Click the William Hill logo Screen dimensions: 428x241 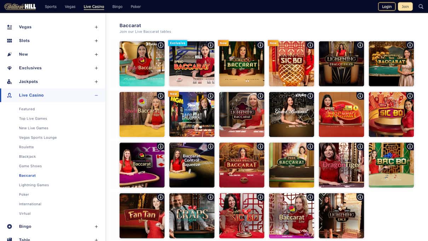(x=20, y=6)
